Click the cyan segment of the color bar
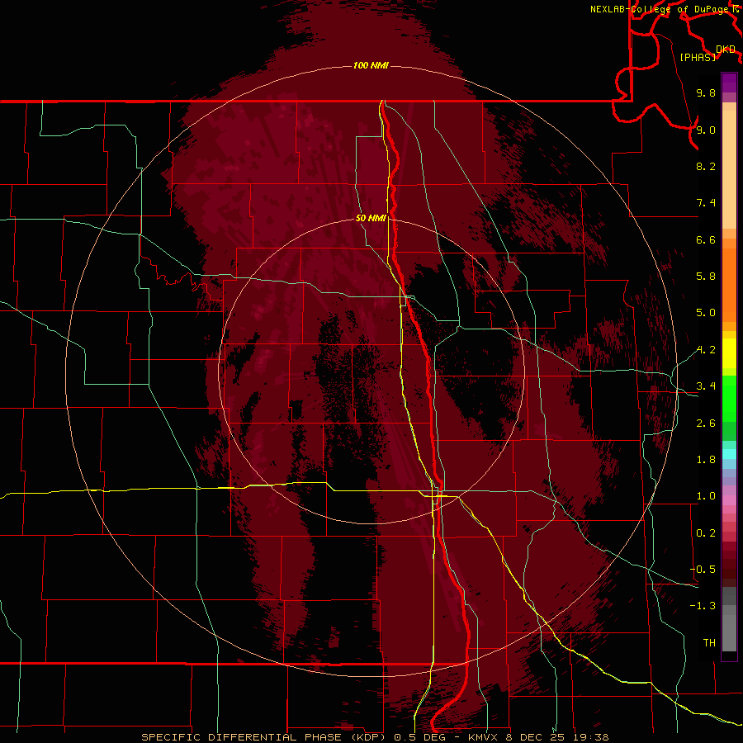 [729, 454]
